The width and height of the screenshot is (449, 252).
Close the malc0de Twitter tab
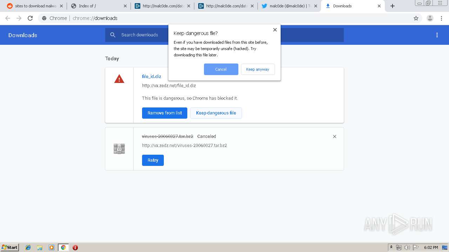316,6
